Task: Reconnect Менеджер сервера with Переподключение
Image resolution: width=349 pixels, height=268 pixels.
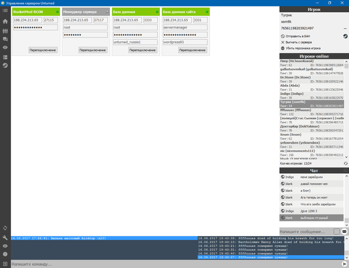Action: (x=92, y=50)
